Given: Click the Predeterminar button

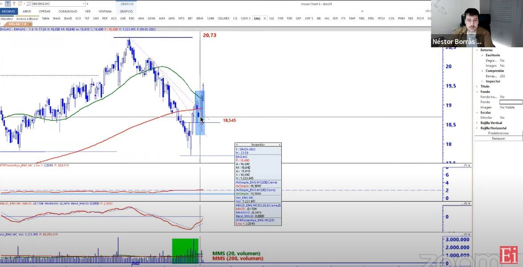Looking at the screenshot, I should click(499, 133).
